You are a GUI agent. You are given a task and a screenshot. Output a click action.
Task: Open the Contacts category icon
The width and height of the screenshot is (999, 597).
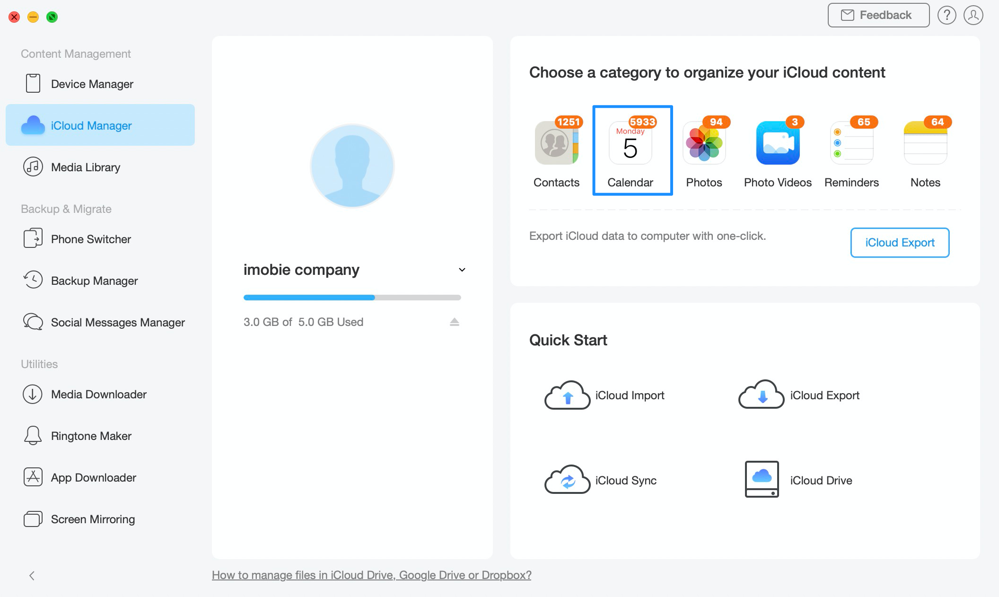(556, 143)
